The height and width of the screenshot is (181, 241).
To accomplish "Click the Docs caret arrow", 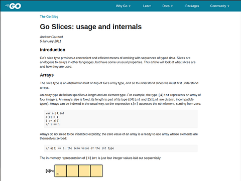I will [172, 6].
